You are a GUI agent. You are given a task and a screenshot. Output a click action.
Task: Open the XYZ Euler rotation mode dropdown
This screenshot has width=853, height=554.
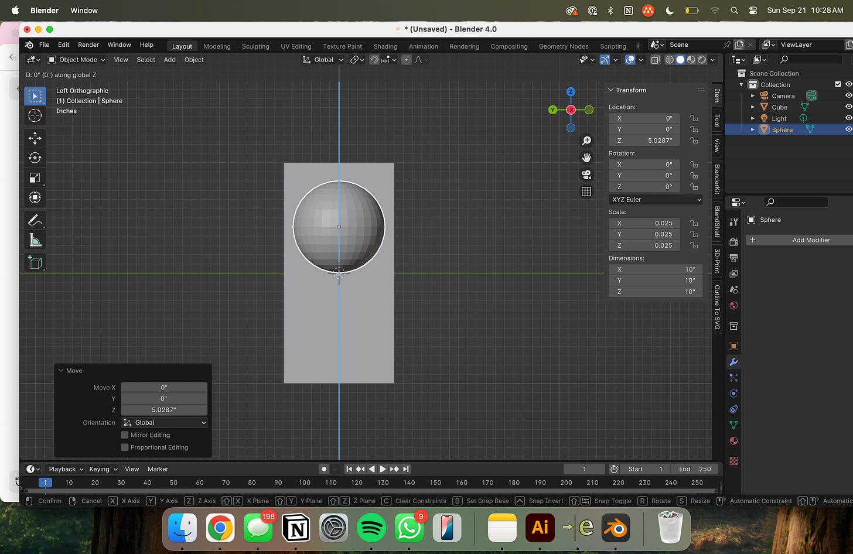656,200
